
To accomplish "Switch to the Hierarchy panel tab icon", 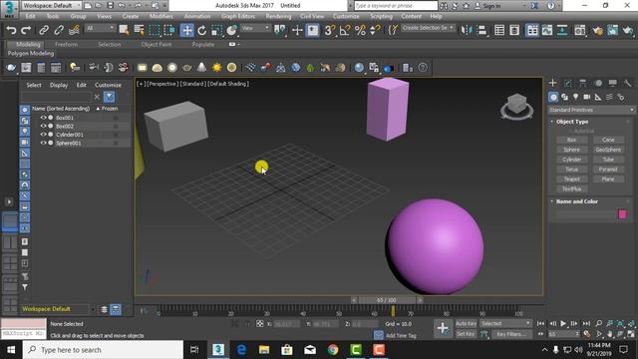I will click(582, 83).
